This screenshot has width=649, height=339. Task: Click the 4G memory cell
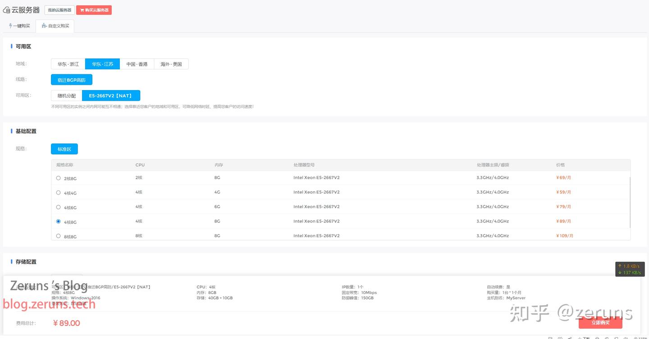217,192
